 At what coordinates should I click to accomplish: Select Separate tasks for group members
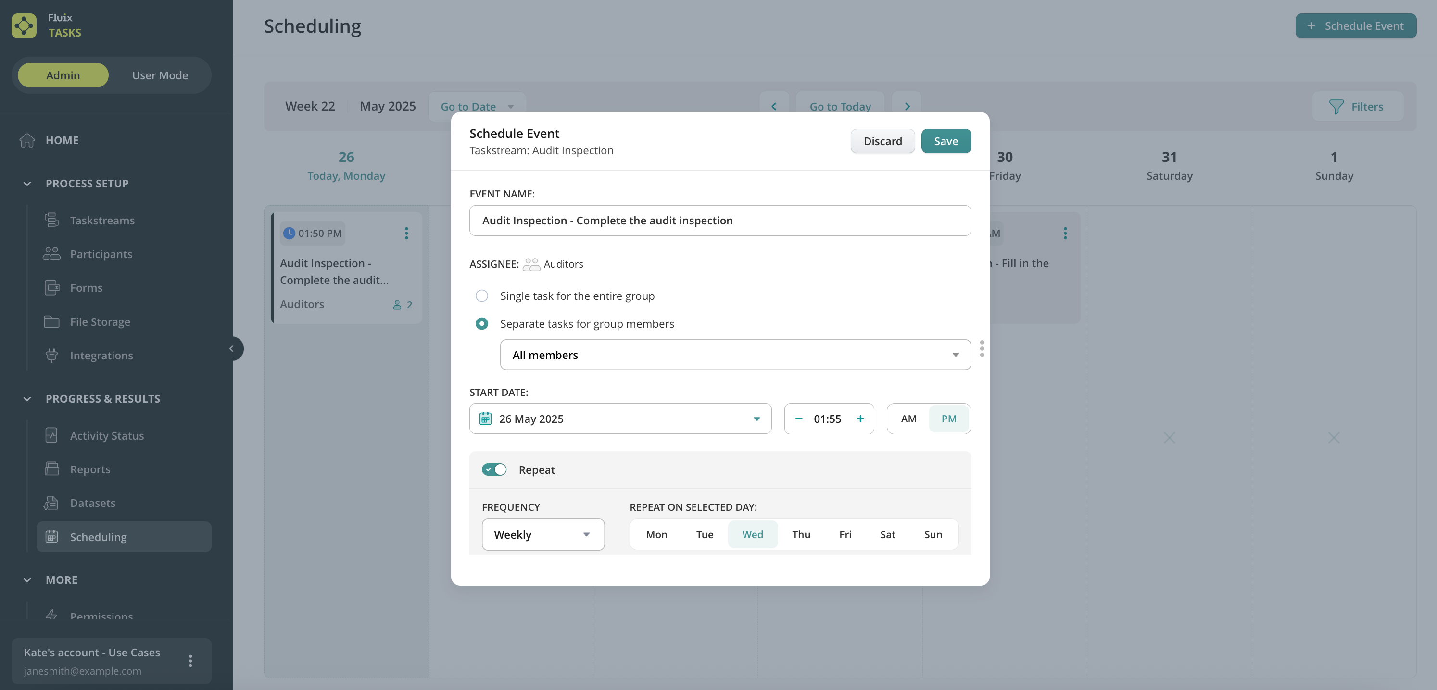481,324
